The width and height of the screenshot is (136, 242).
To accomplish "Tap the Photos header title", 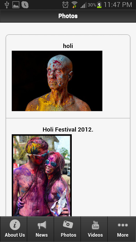I will pos(68,16).
